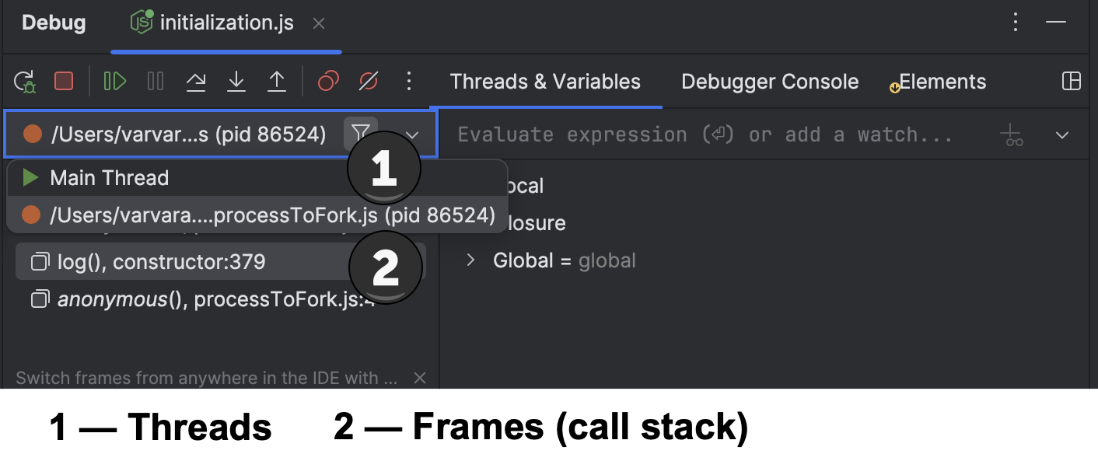The image size is (1098, 454).
Task: Click the Step Over icon
Action: coord(196,81)
